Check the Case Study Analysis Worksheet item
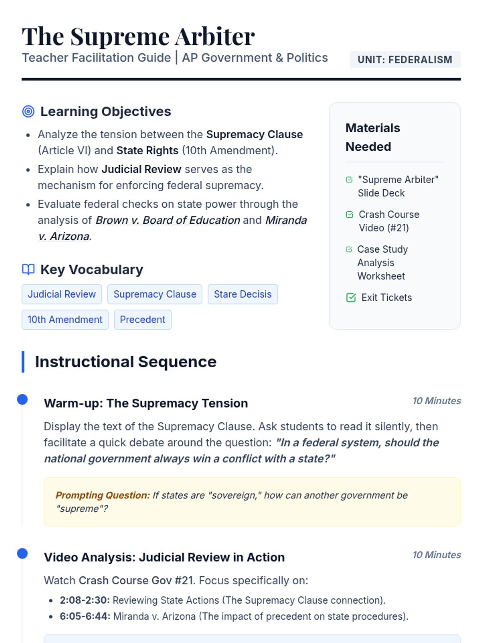This screenshot has width=482, height=643. [x=349, y=250]
